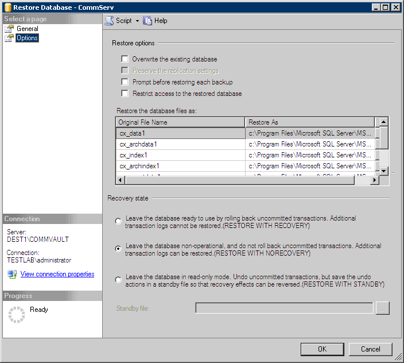
Task: Click the window resize grip corner
Action: pyautogui.click(x=398, y=357)
